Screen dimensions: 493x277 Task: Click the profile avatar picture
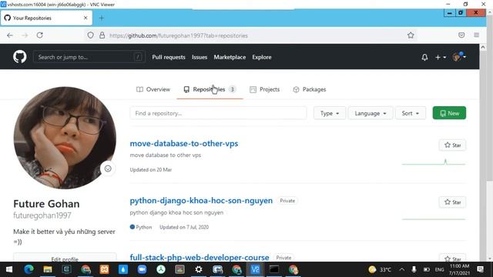coord(65,138)
